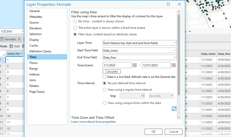Click the scroll down arrow in dialog

pos(179,117)
